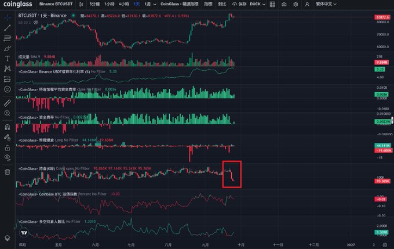The width and height of the screenshot is (394, 249).
Task: Take a chart snapshot with camera icon
Action: click(x=284, y=4)
